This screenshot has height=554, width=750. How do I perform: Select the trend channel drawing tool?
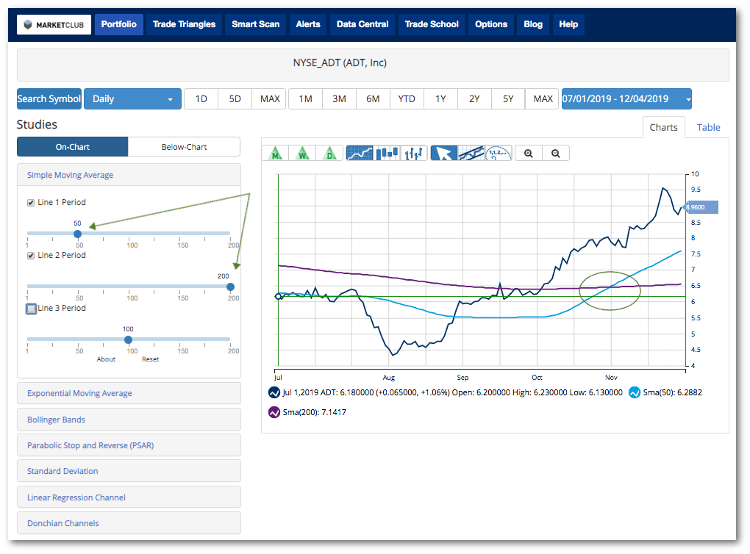pos(471,154)
